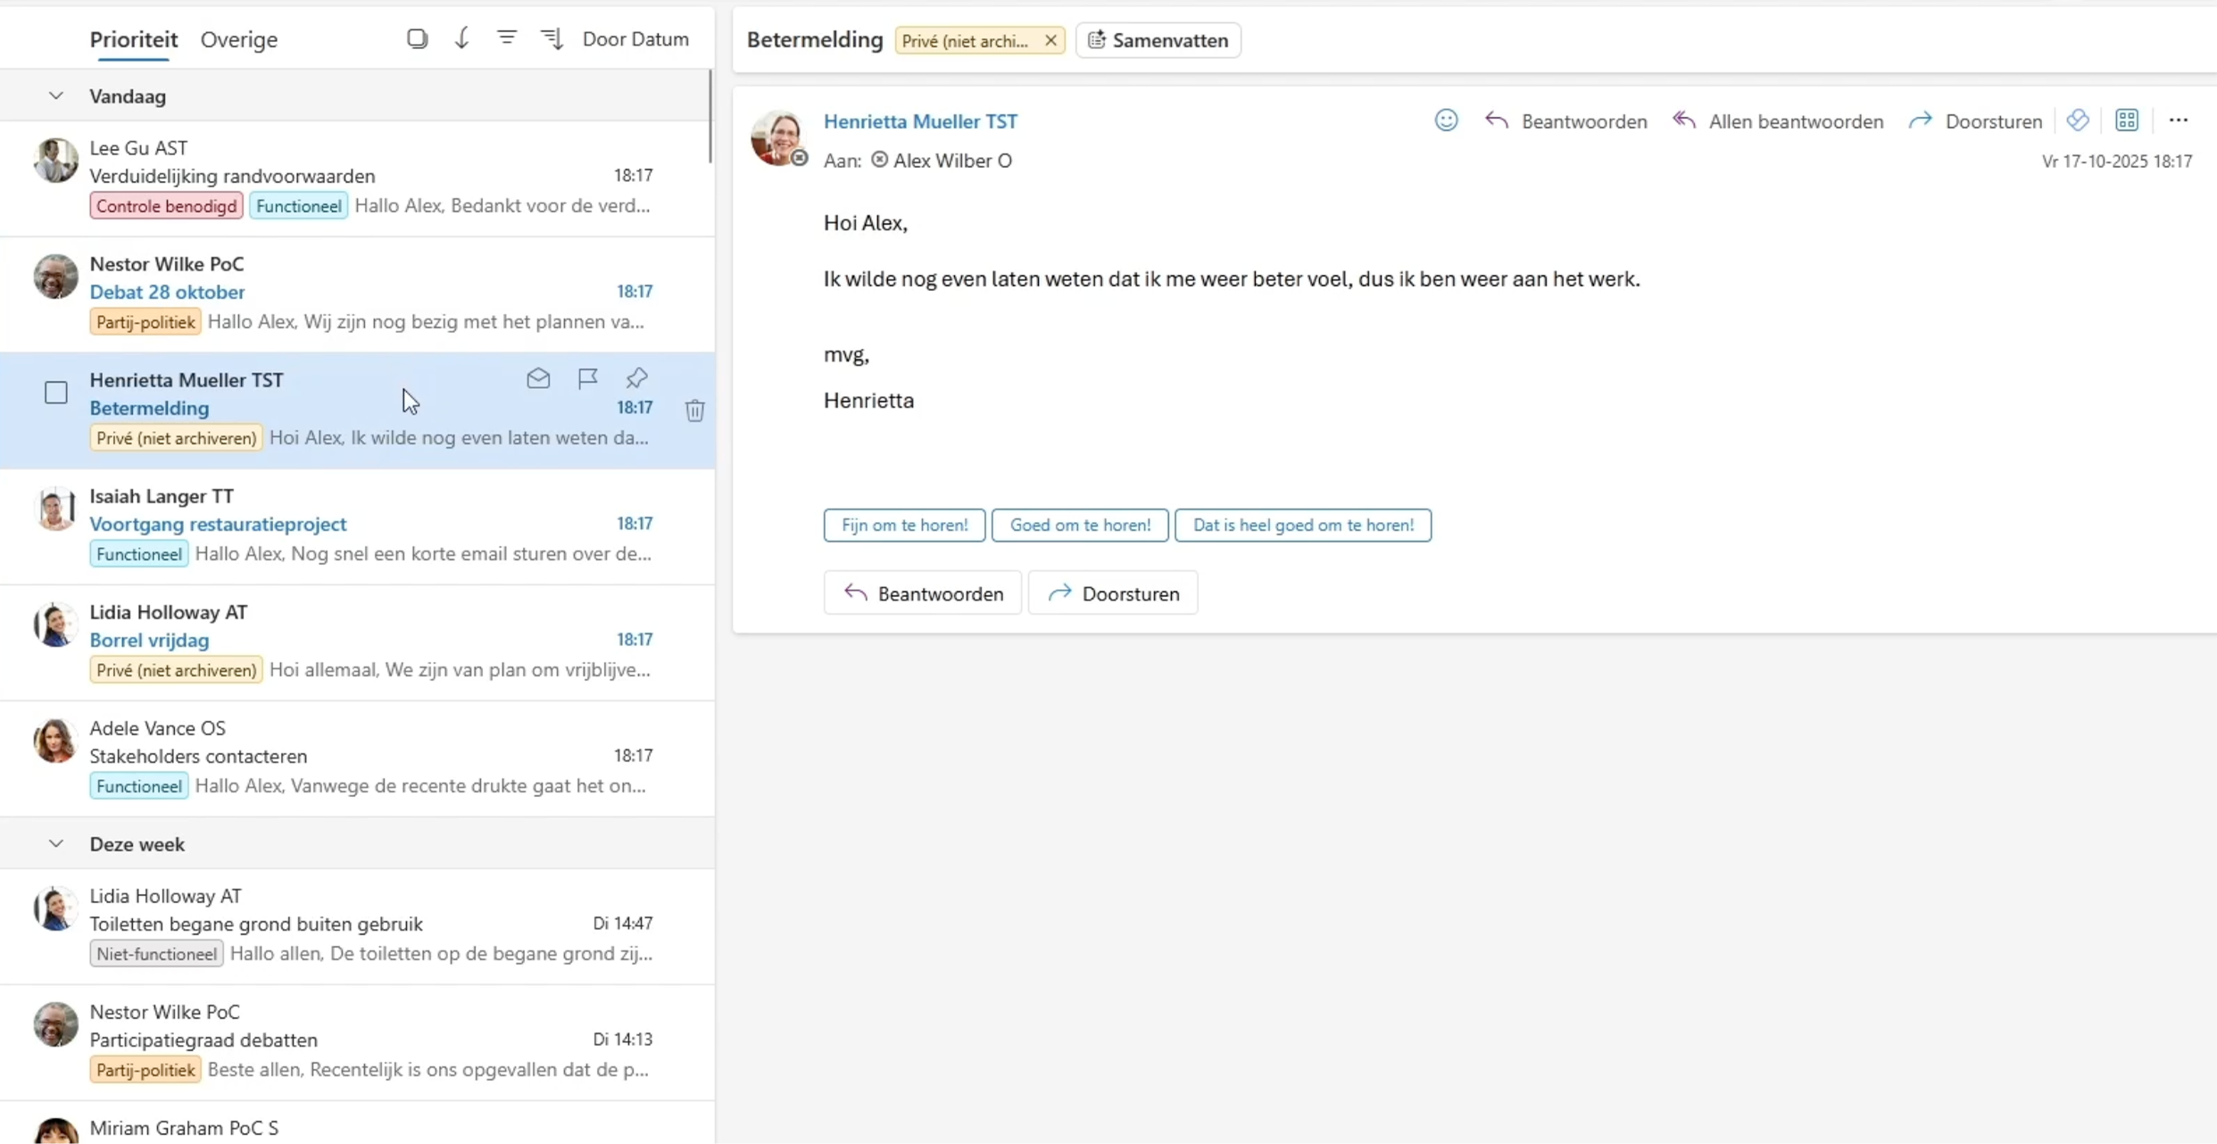Open sender link Henrietta Mueller TST
The height and width of the screenshot is (1144, 2217).
tap(920, 121)
